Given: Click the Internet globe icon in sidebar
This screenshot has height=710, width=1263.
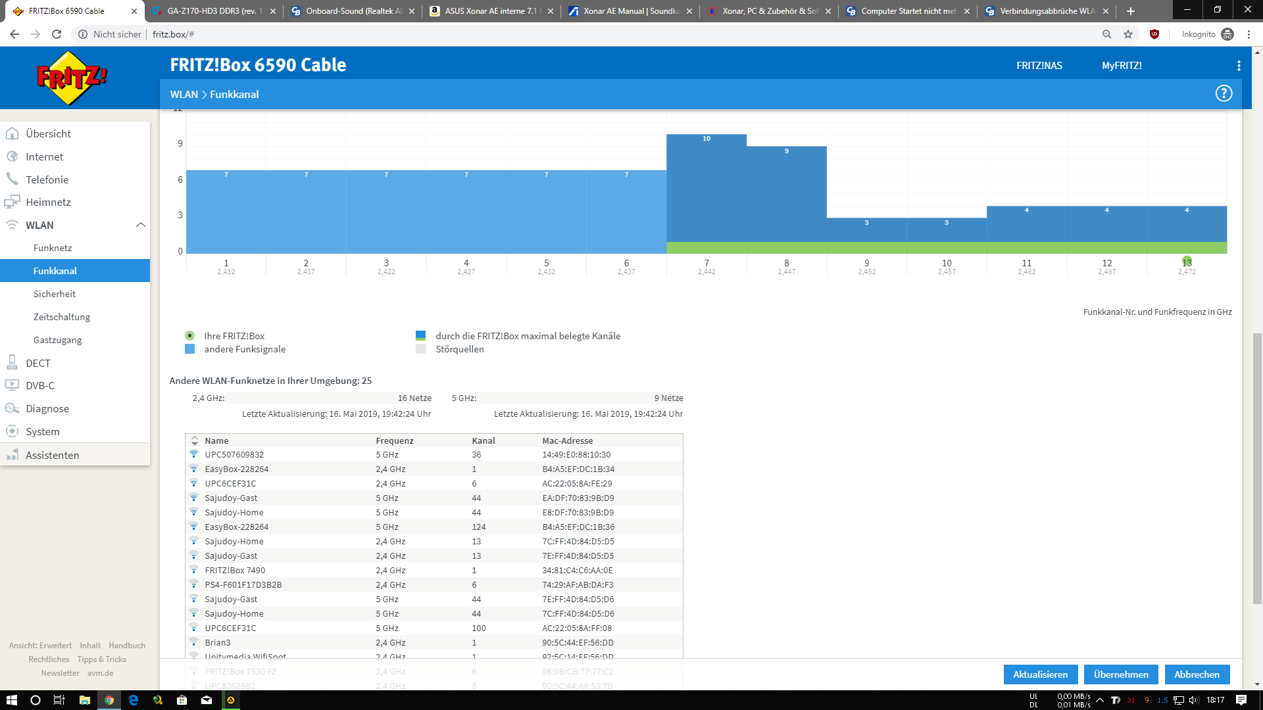Looking at the screenshot, I should coord(12,156).
